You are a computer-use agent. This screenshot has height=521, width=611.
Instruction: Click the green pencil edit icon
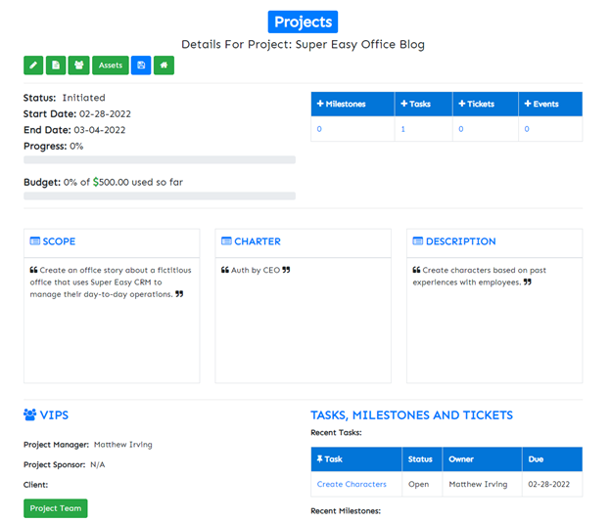click(33, 65)
